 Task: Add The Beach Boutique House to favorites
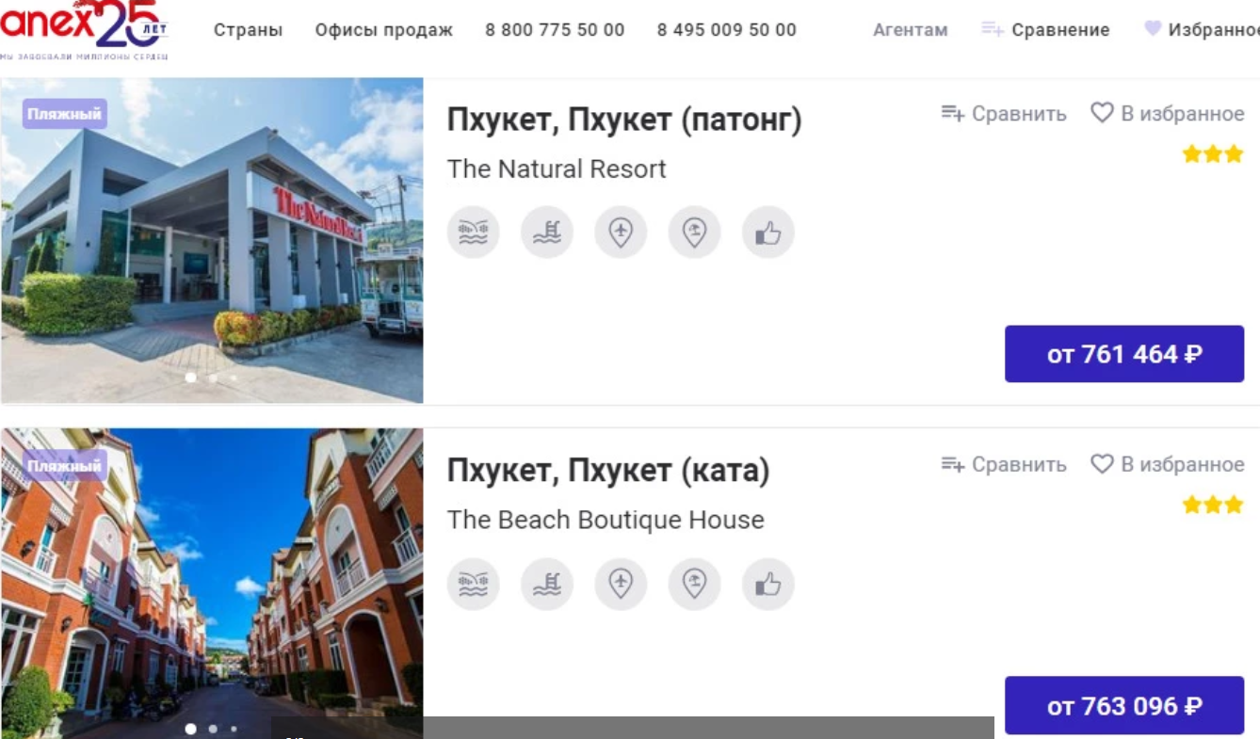pos(1167,465)
